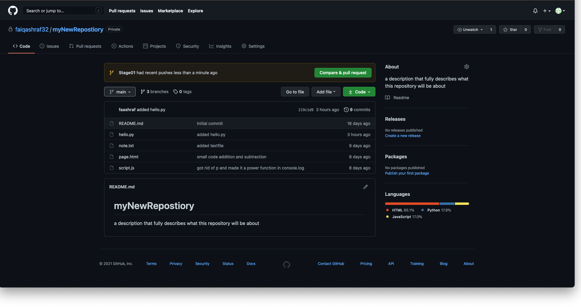Click the file icon beside page.html

tap(112, 157)
